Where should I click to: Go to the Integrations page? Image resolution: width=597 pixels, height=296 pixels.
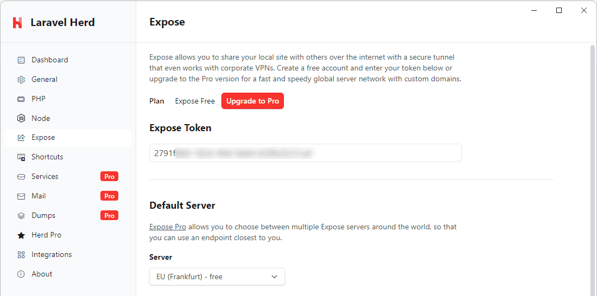pos(68,255)
